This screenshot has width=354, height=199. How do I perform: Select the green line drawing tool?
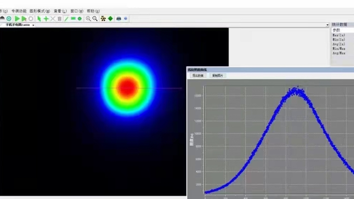[x=66, y=19]
